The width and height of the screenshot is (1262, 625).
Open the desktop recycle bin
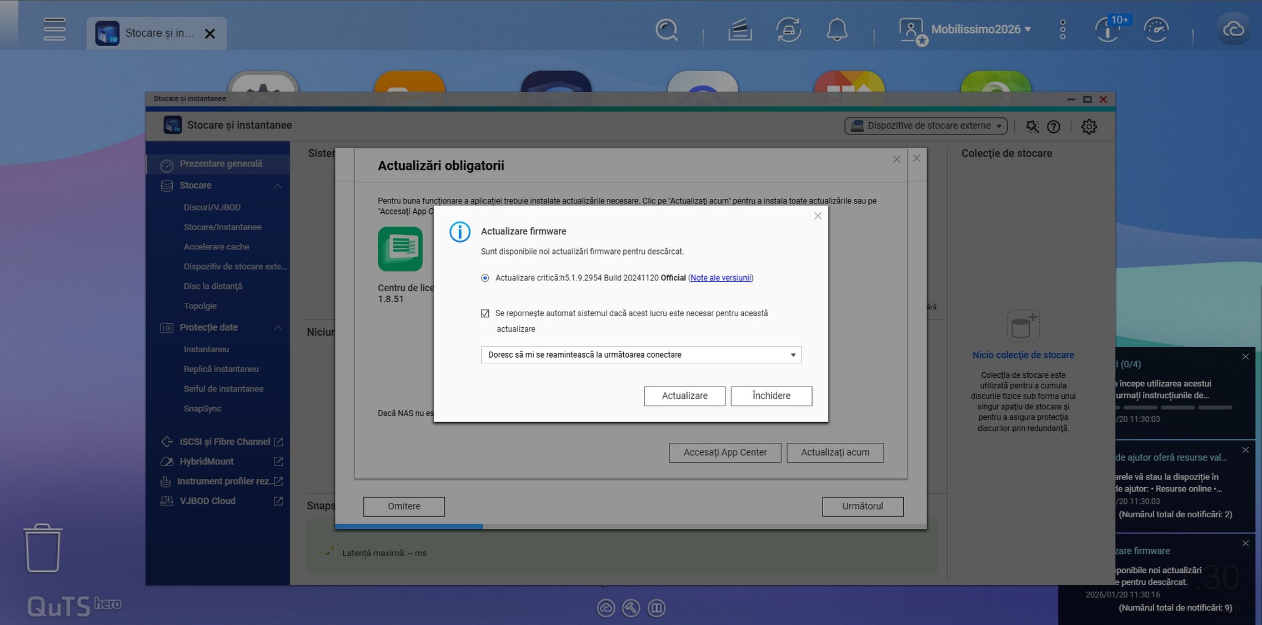click(x=43, y=548)
